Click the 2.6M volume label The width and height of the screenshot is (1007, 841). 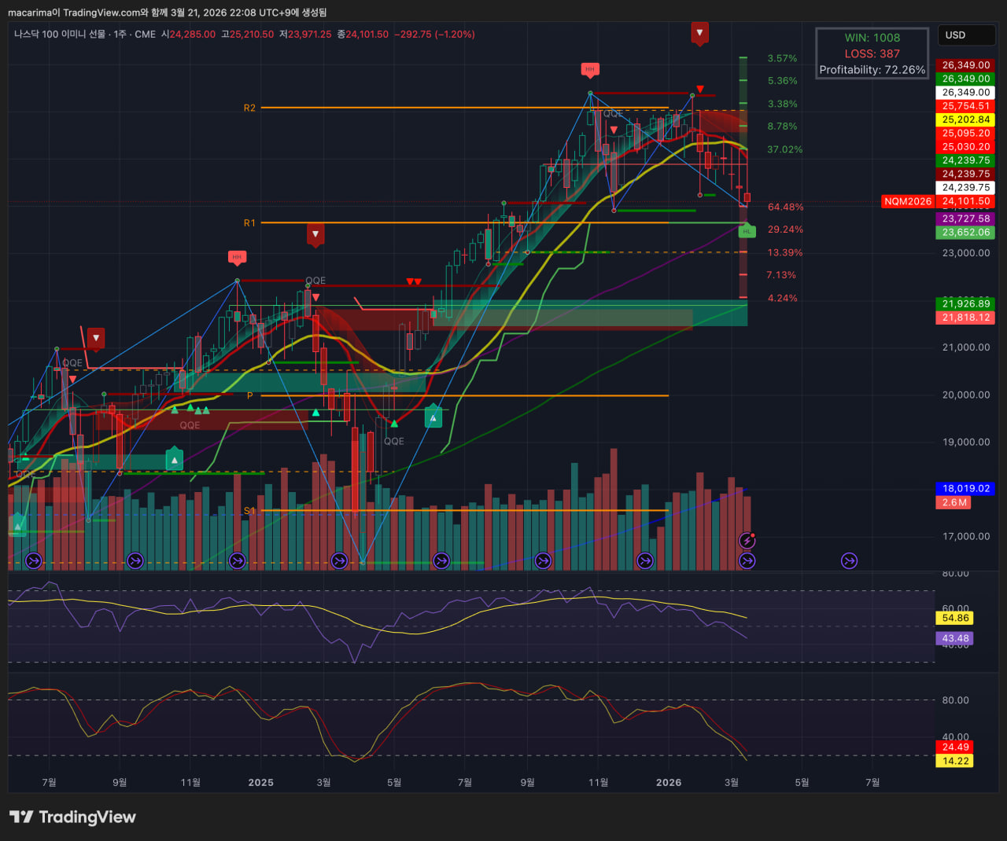[x=954, y=503]
